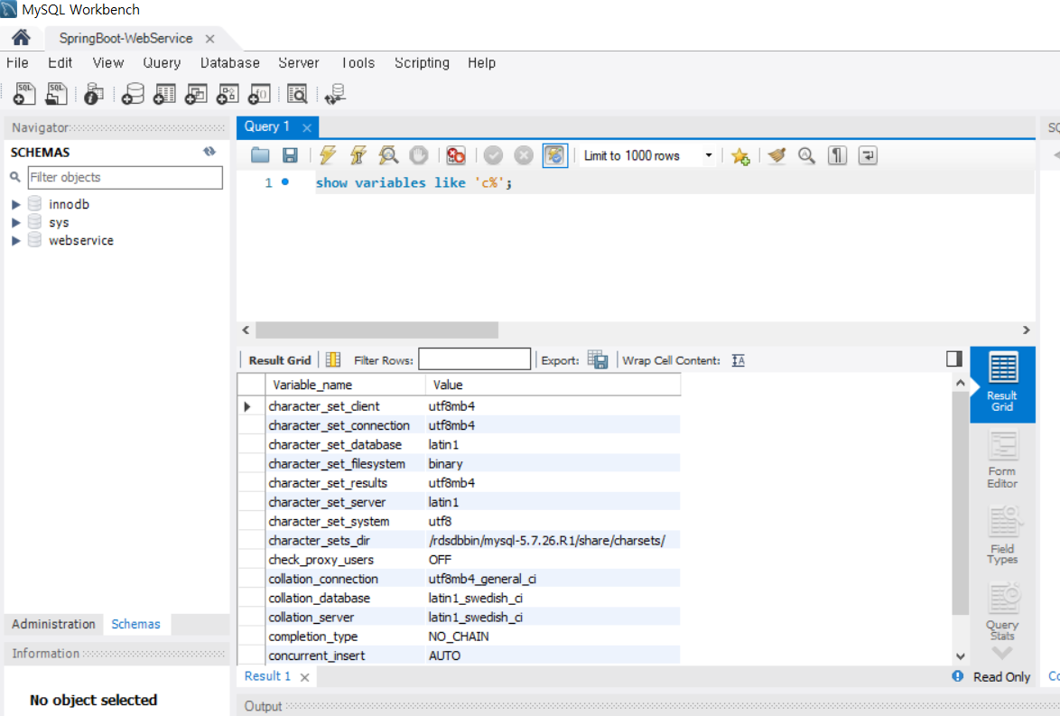This screenshot has height=716, width=1060.
Task: Close the SpringBoot-WebService connection tab
Action: tap(210, 39)
